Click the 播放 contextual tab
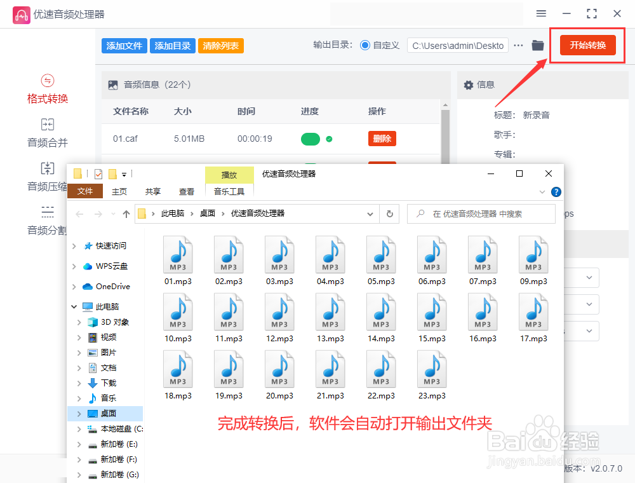The image size is (635, 483). pyautogui.click(x=229, y=175)
